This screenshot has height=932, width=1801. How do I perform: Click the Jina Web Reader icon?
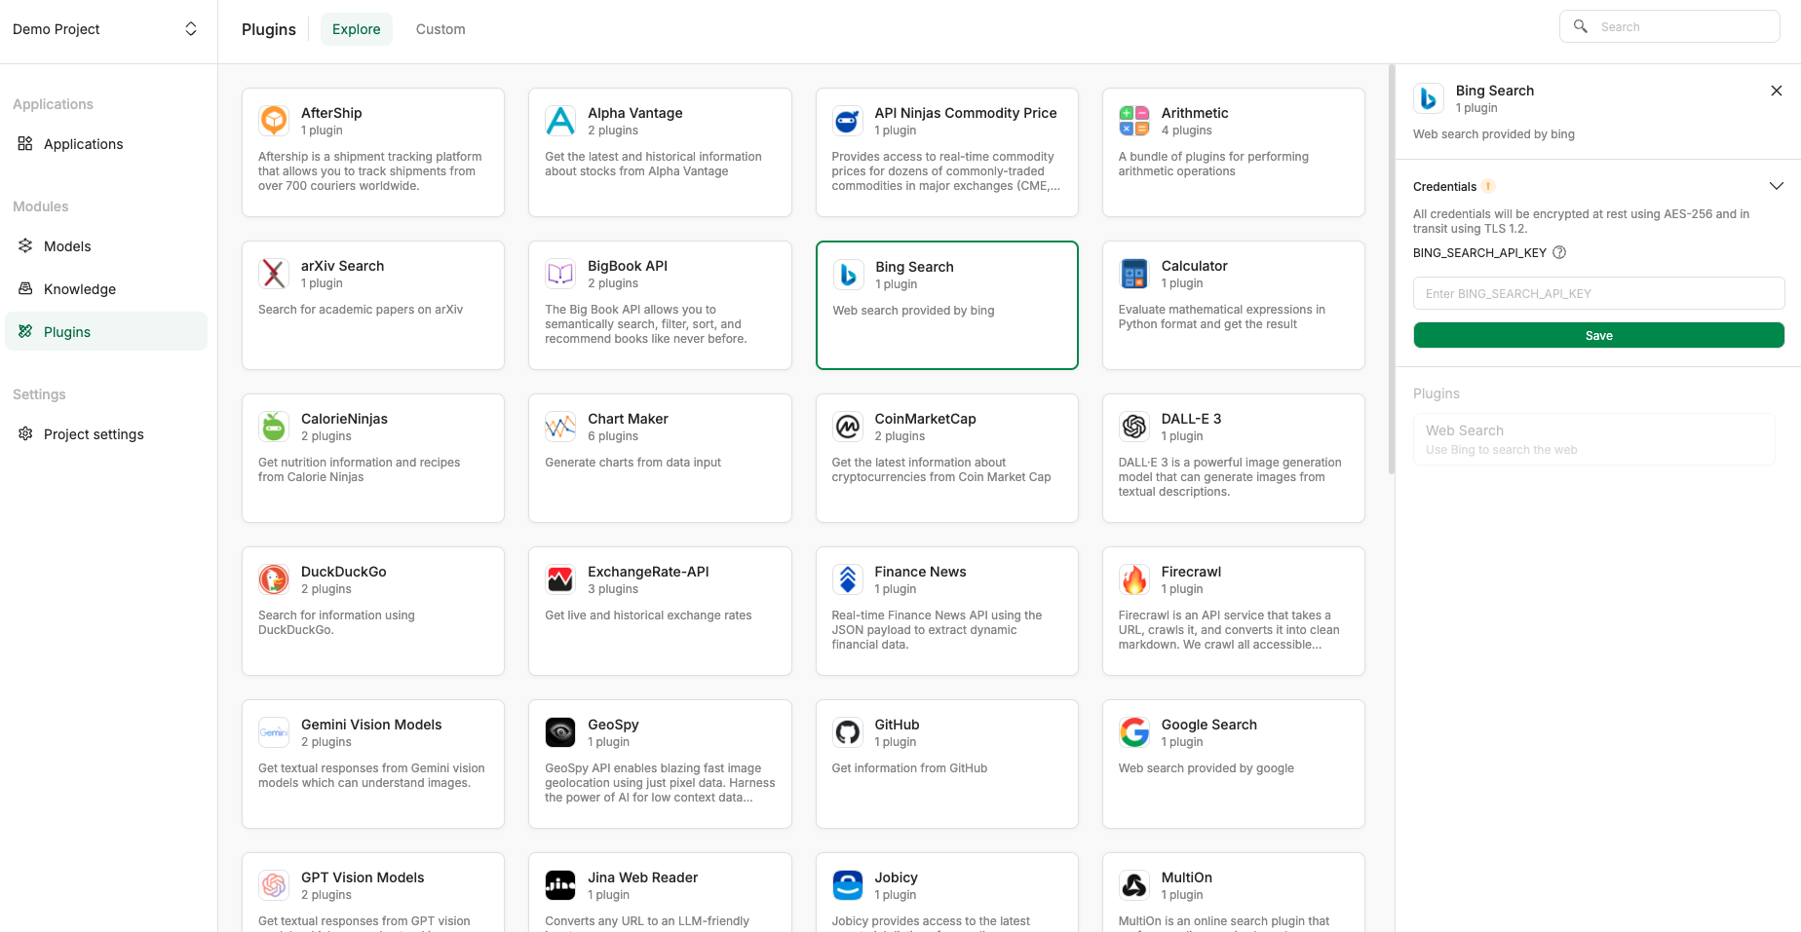(x=560, y=885)
